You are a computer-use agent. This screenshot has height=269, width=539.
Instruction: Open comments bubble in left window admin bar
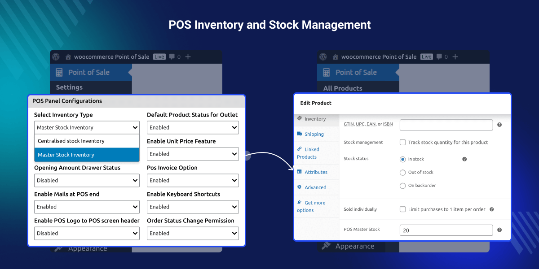[172, 57]
